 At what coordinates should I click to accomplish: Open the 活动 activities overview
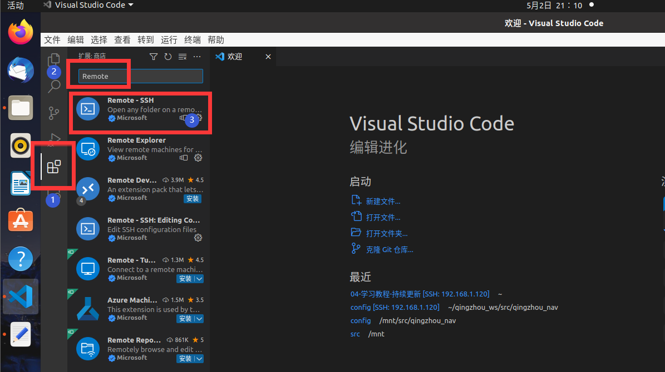16,6
